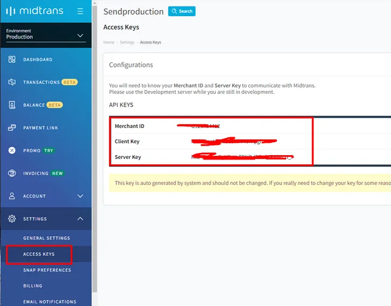Open Payment Link in the sidebar
The image size is (391, 306).
pos(40,128)
